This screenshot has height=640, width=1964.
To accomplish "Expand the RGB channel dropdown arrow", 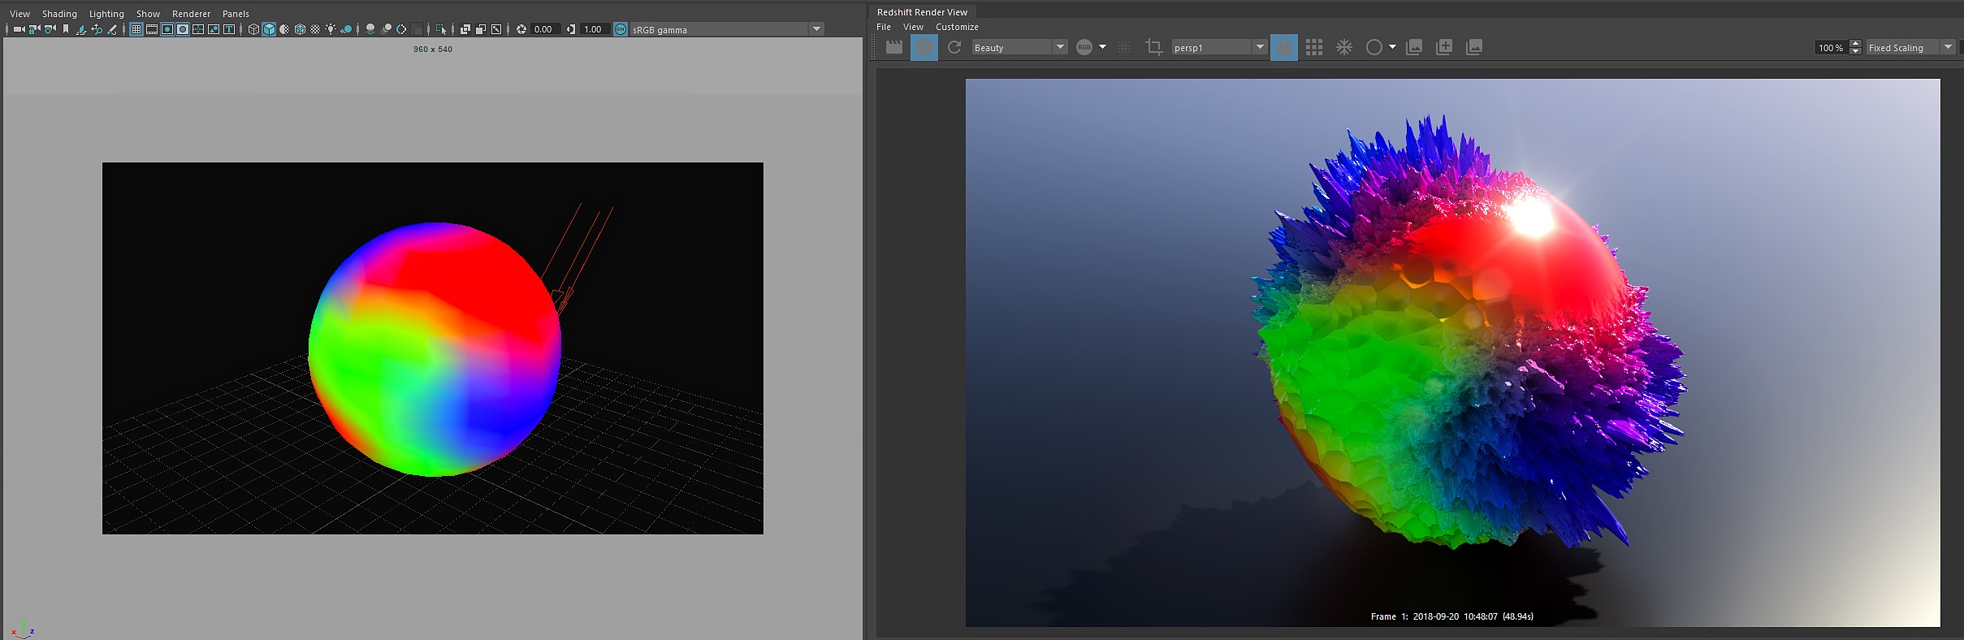I will coord(1102,47).
